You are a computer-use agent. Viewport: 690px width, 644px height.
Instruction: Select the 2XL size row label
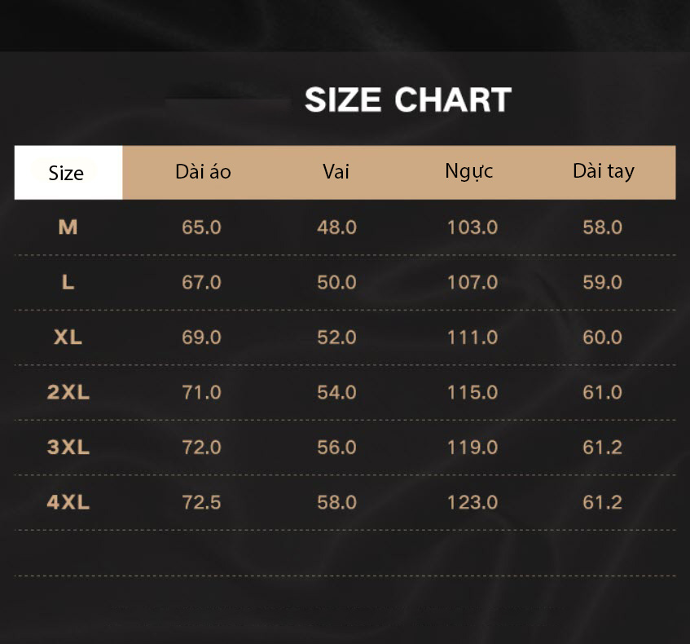(68, 392)
